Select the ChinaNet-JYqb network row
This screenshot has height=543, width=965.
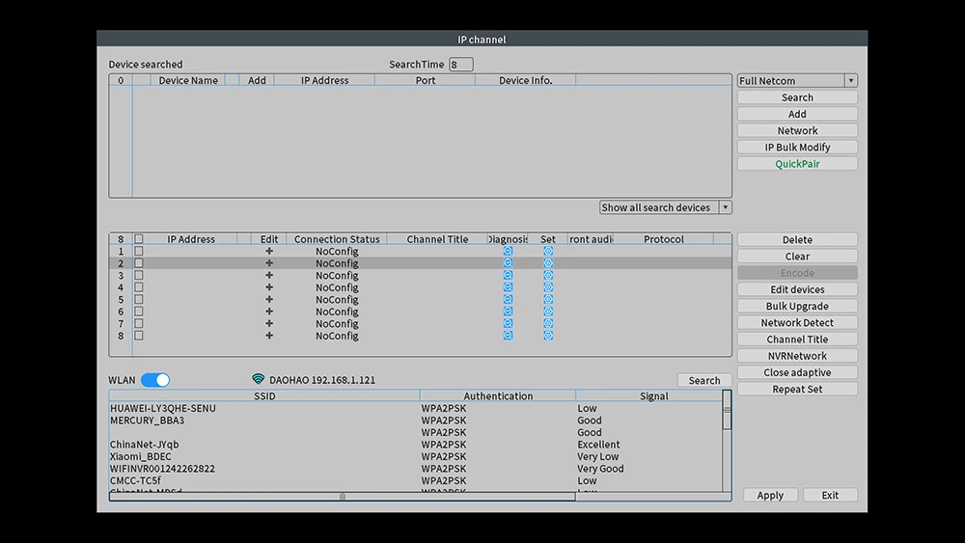point(415,444)
